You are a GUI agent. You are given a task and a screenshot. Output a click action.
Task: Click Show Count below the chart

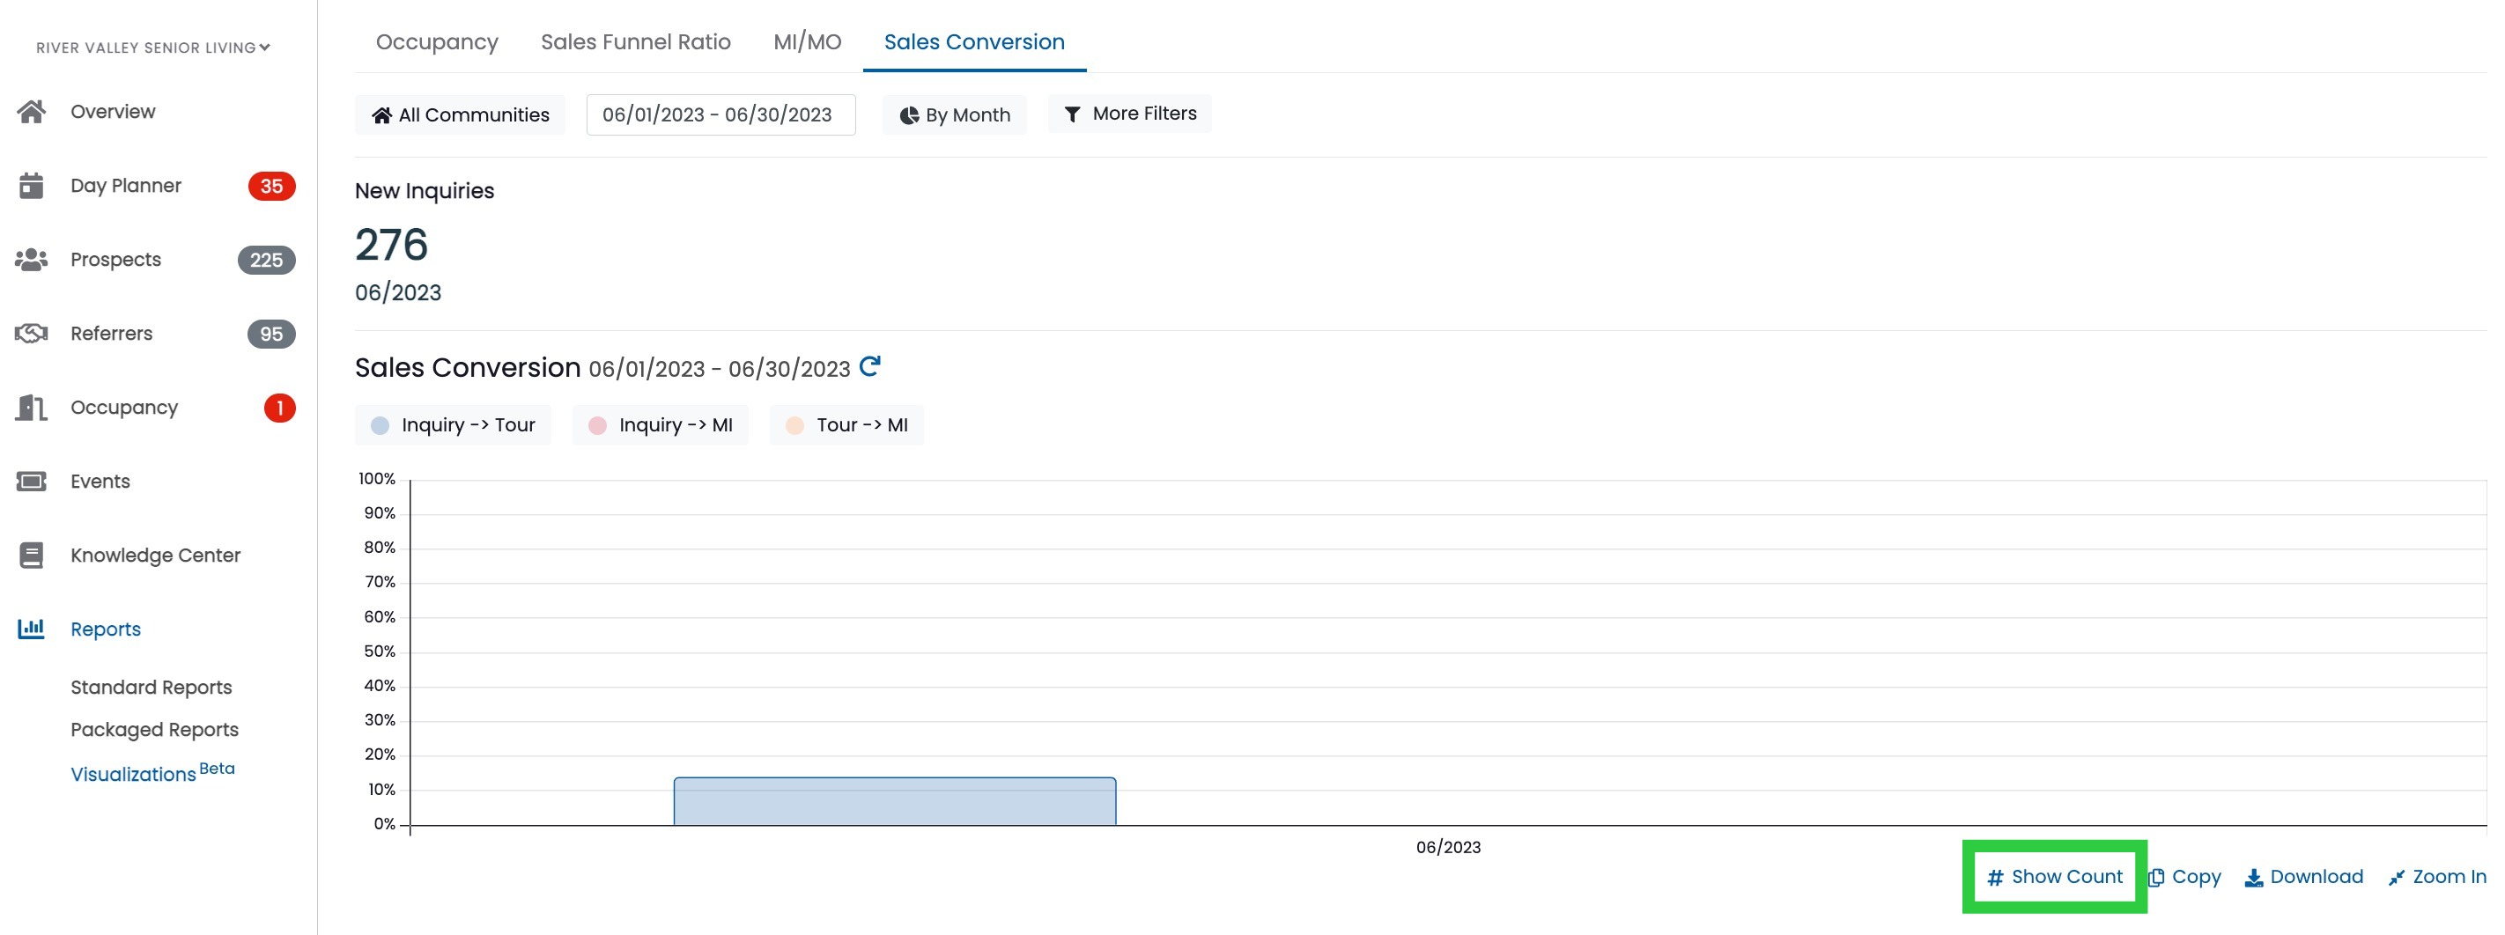pos(2055,877)
